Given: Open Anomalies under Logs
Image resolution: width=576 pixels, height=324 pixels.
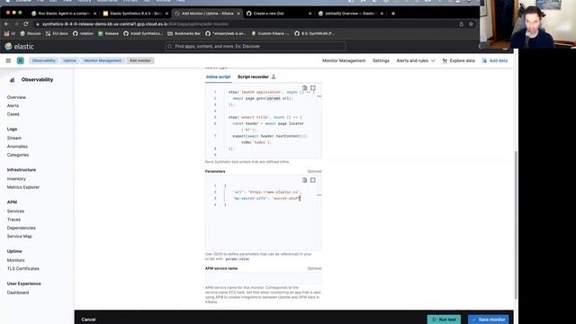Looking at the screenshot, I should 17,147.
